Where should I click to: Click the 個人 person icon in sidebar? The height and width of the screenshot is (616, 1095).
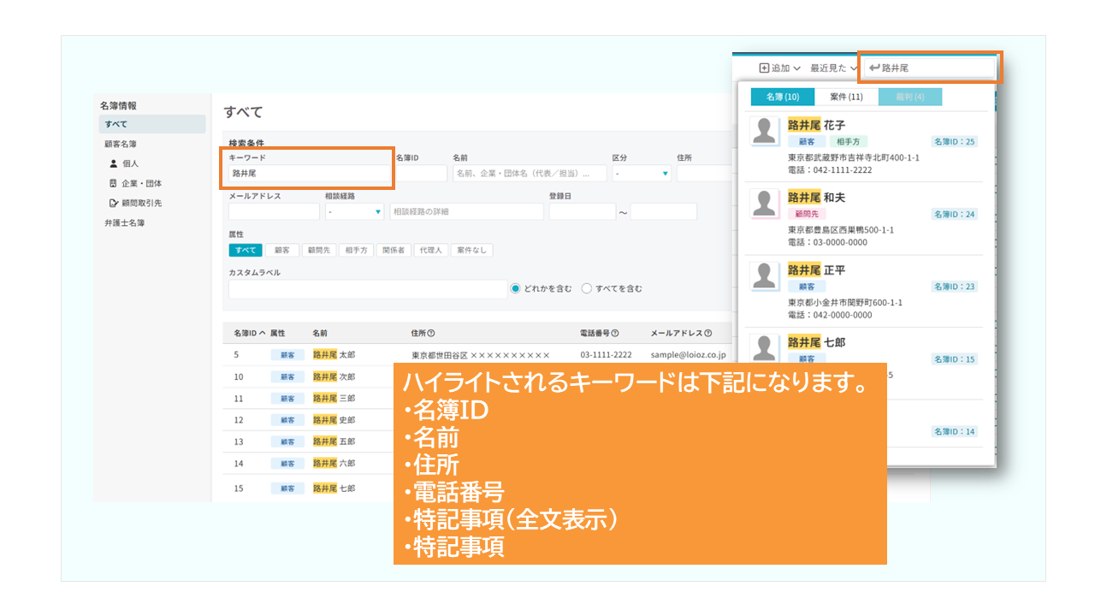click(114, 163)
